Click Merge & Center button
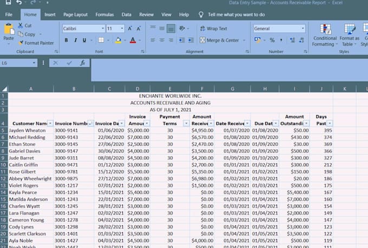Image resolution: width=368 pixels, height=248 pixels. point(219,41)
